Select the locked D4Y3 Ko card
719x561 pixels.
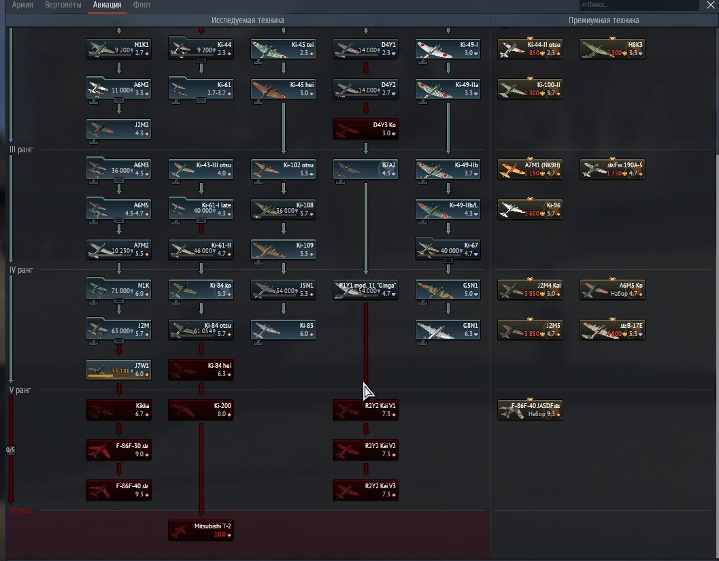pyautogui.click(x=365, y=129)
